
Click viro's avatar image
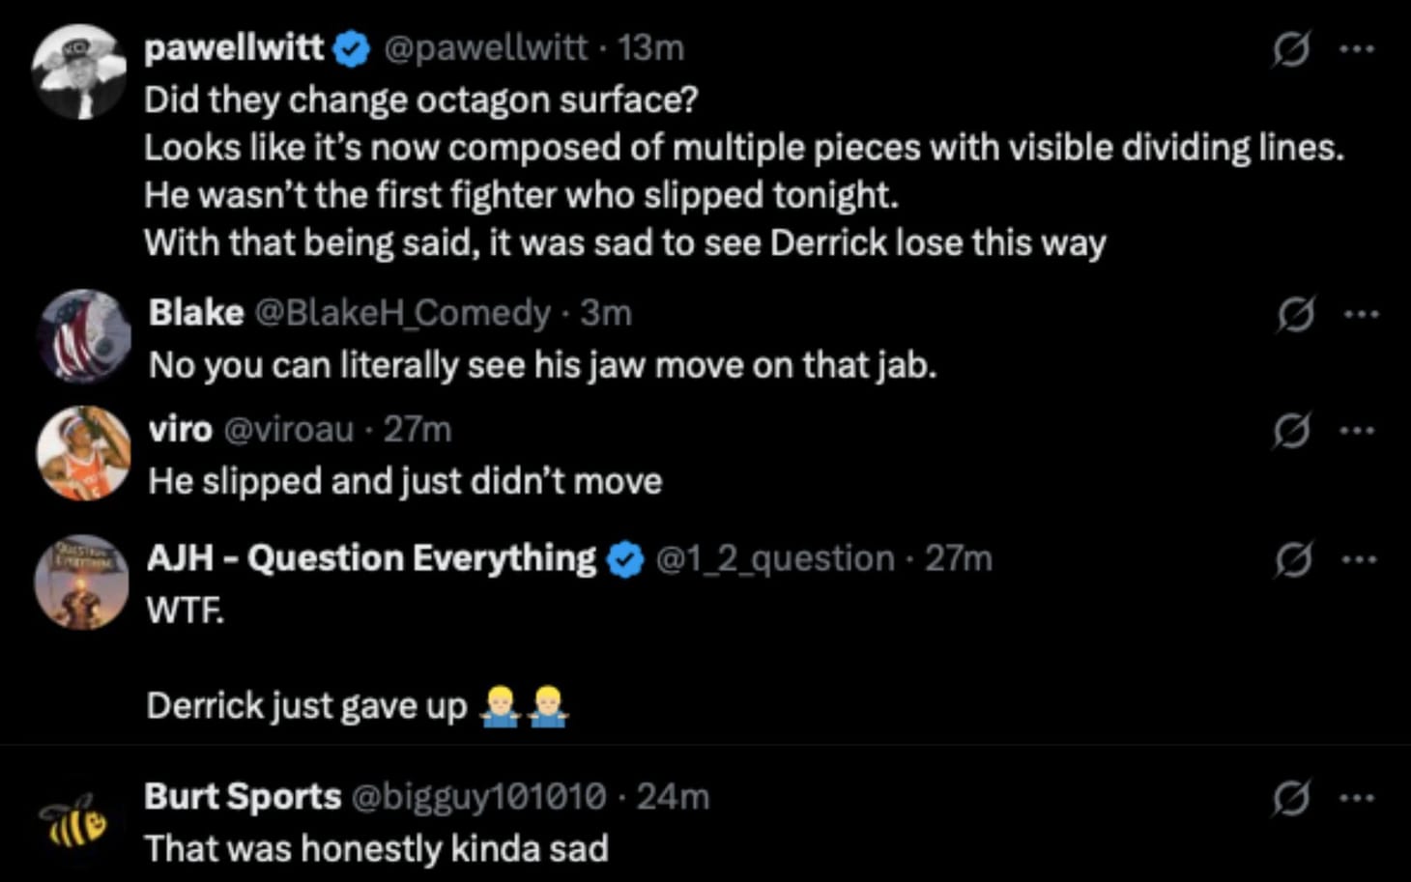tap(84, 453)
